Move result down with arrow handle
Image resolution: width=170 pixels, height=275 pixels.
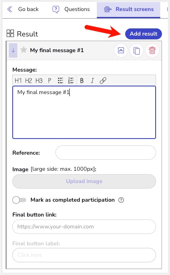[13, 50]
